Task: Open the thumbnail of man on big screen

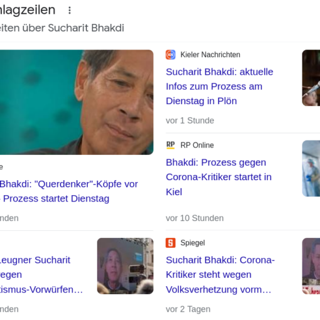Action: (x=125, y=266)
